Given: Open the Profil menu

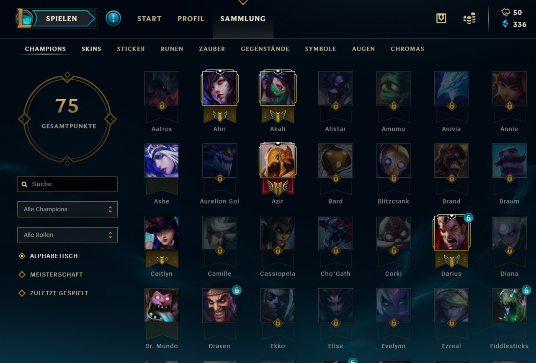Looking at the screenshot, I should point(191,19).
